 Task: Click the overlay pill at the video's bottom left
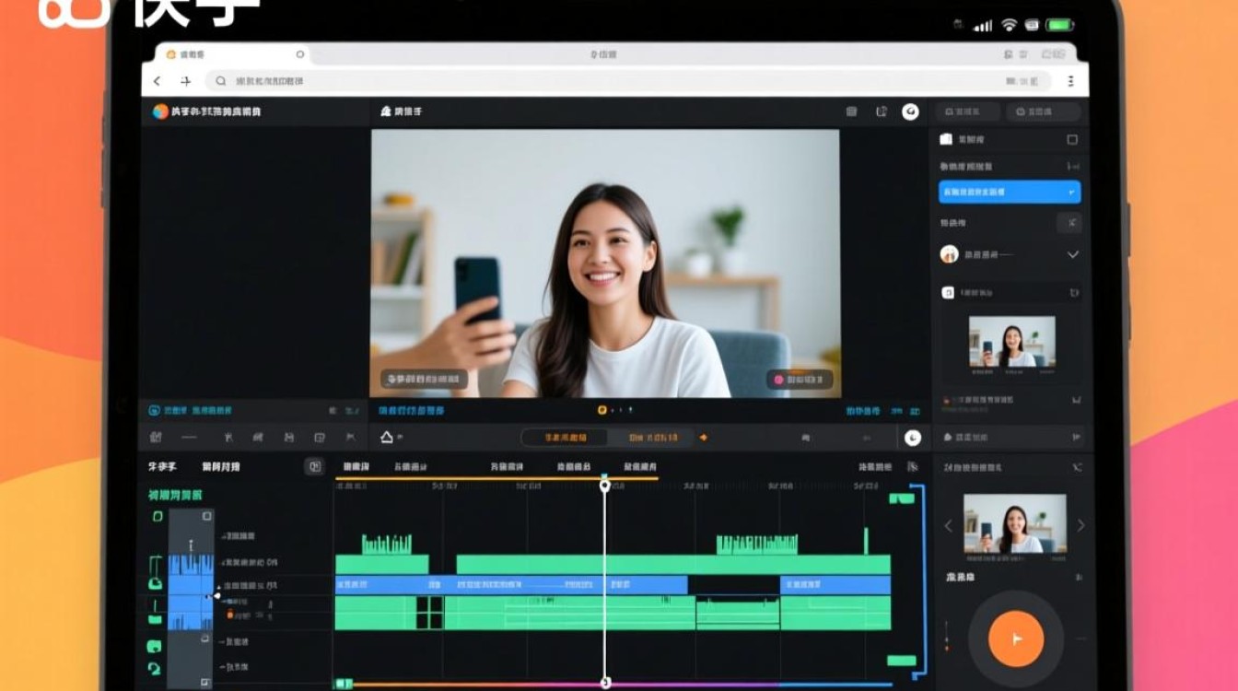(x=424, y=380)
